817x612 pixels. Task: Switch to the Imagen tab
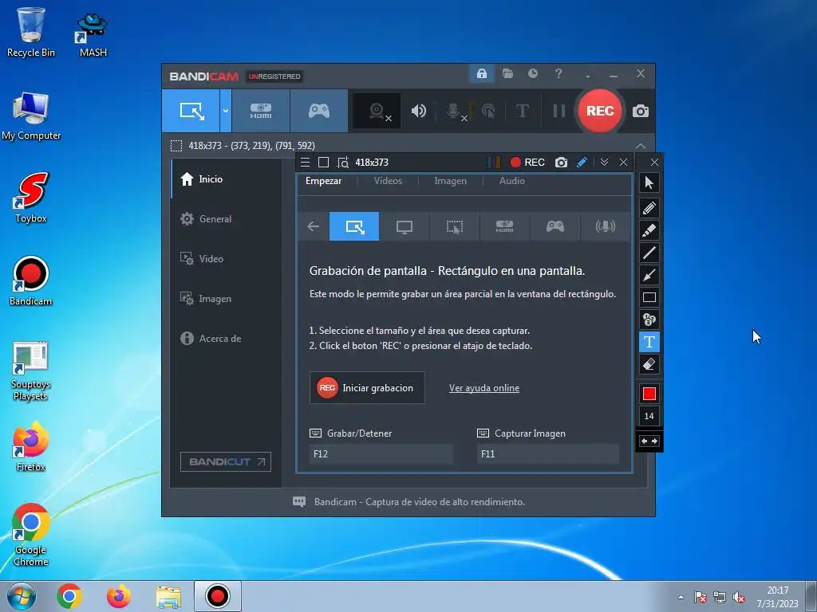tap(451, 181)
